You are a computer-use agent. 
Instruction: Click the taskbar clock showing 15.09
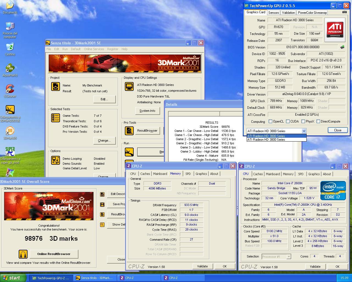pyautogui.click(x=344, y=278)
